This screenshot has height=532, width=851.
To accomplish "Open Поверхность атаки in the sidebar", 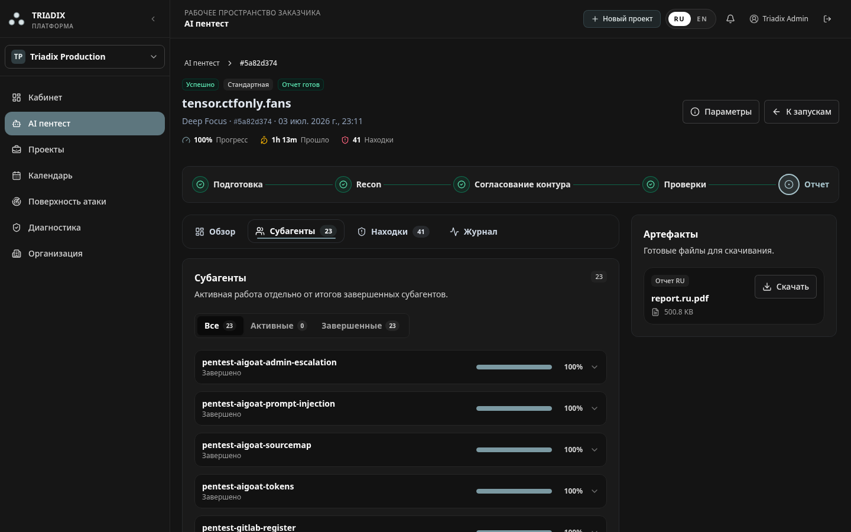I will pyautogui.click(x=85, y=202).
